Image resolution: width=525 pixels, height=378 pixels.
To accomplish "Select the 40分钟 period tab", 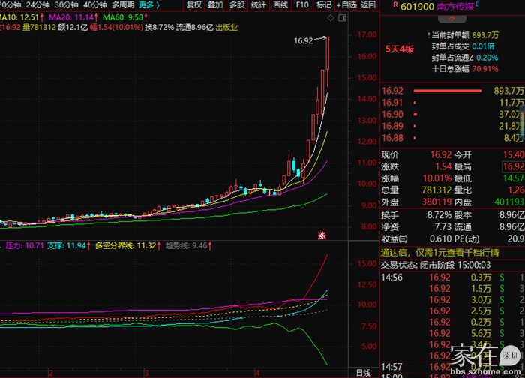I will pyautogui.click(x=96, y=4).
